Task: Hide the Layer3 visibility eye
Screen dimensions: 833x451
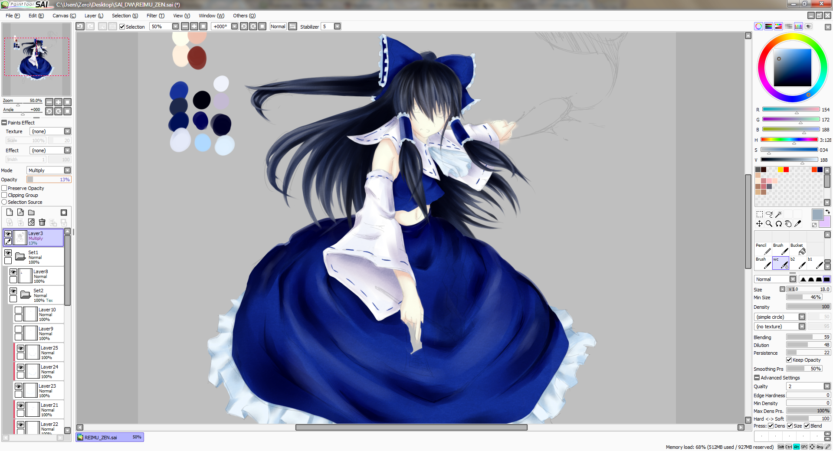Action: point(8,234)
